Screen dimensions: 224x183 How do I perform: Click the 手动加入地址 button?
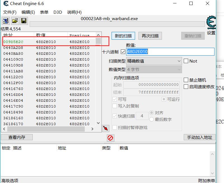[x=200, y=137]
